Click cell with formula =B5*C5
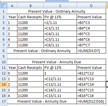 click(x=91, y=34)
